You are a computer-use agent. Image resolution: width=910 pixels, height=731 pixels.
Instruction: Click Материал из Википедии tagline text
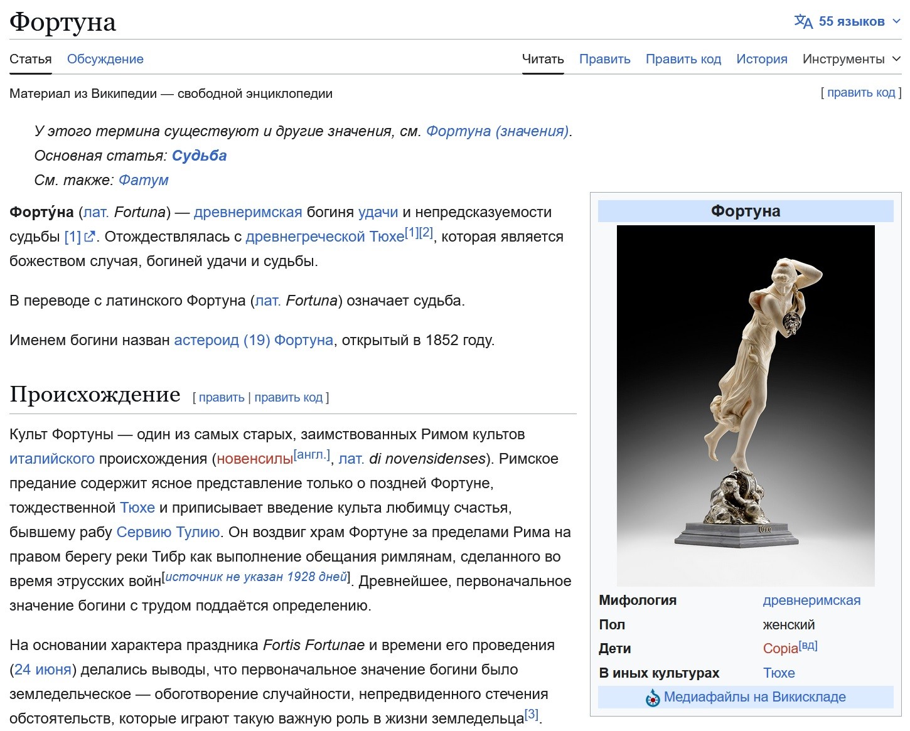tap(171, 93)
